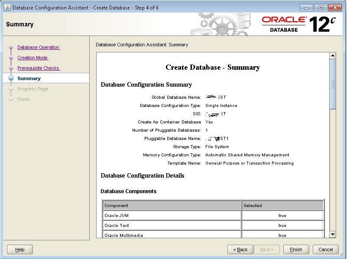Screen dimensions: 347x259
Task: Click the 'Template Name:' label
Action: [185, 163]
